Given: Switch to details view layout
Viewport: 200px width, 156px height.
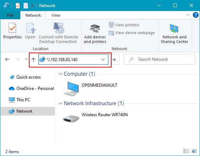Looking at the screenshot, I should click(x=186, y=151).
